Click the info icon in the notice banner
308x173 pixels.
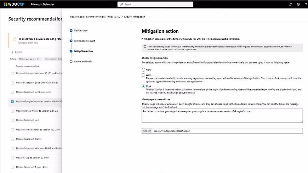[x=145, y=47]
